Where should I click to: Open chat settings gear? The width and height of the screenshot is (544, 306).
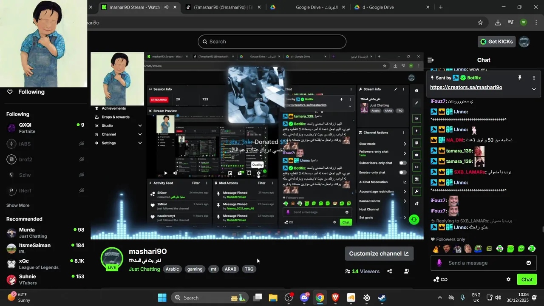[x=508, y=280]
